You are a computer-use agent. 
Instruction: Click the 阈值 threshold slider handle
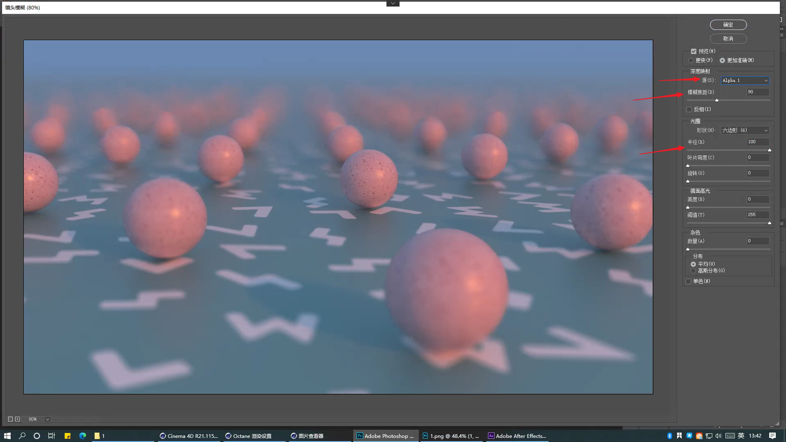pos(770,223)
